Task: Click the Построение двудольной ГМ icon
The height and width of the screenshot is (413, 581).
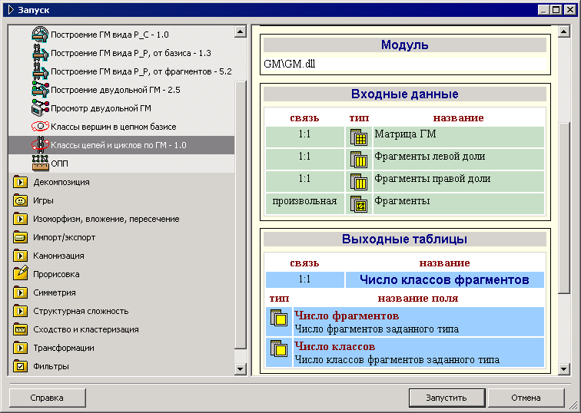Action: click(40, 90)
